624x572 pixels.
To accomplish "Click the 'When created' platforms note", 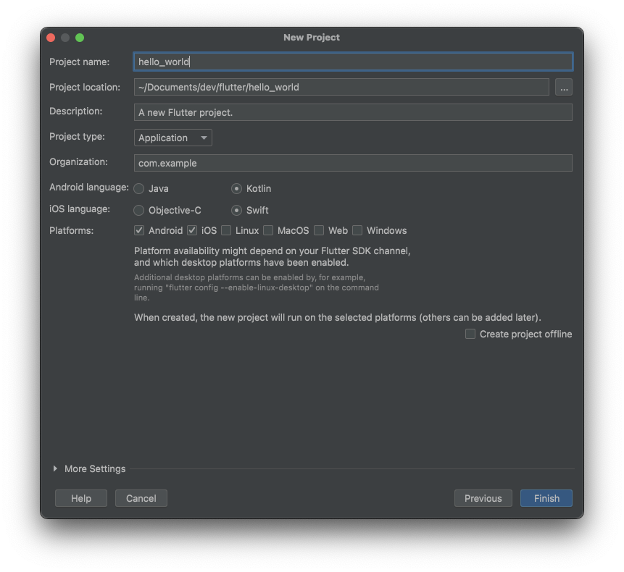I will (338, 318).
